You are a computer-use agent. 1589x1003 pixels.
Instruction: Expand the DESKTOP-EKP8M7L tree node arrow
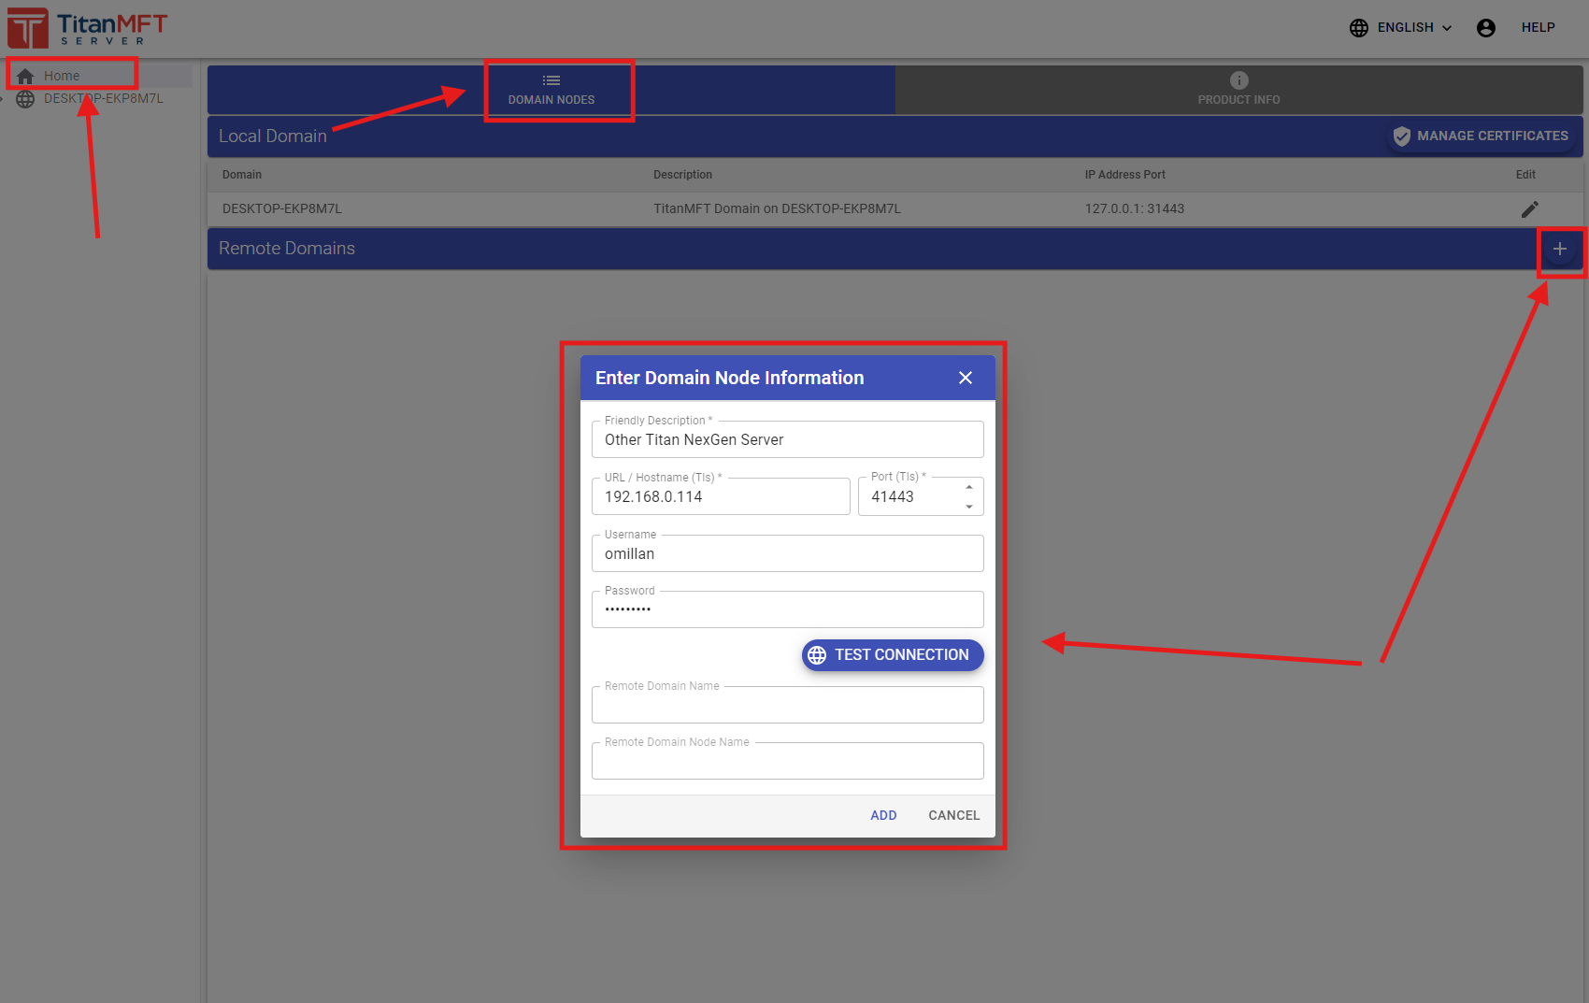pyautogui.click(x=3, y=99)
